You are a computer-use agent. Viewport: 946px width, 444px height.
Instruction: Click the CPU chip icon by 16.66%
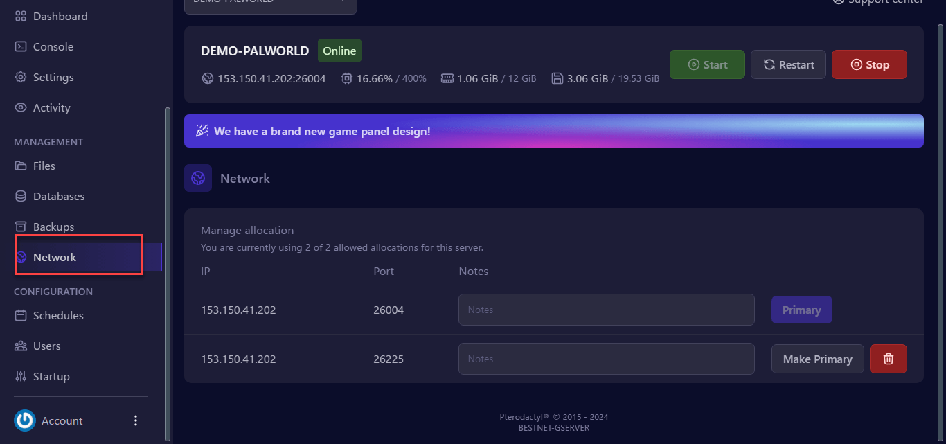pyautogui.click(x=347, y=78)
